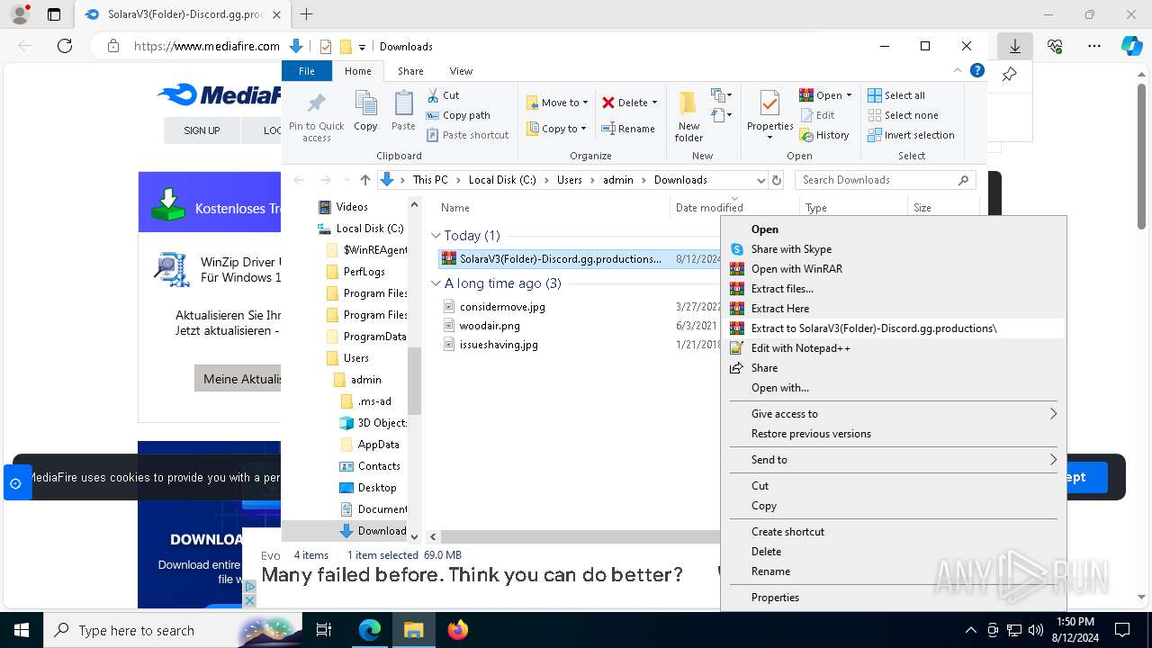Viewport: 1152px width, 648px height.
Task: Open Edge Copilot icon
Action: [1131, 46]
